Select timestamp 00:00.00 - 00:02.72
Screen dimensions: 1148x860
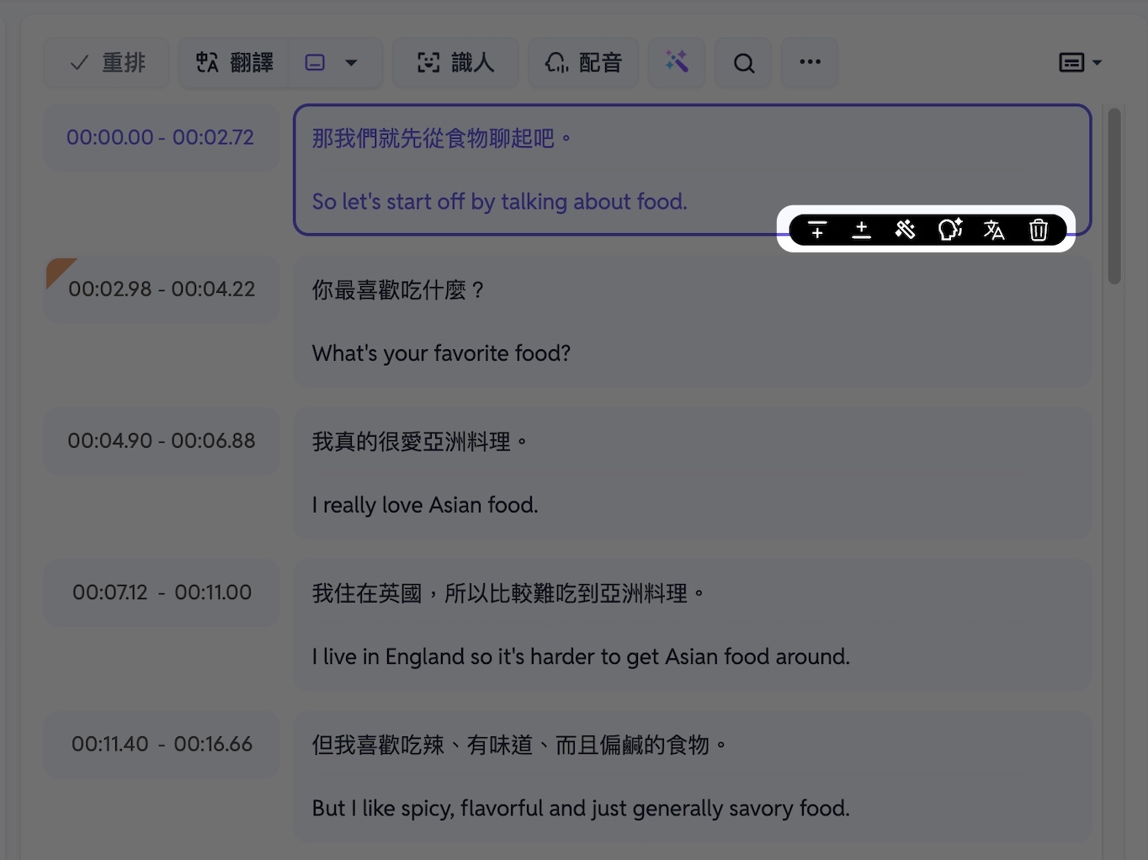[161, 137]
